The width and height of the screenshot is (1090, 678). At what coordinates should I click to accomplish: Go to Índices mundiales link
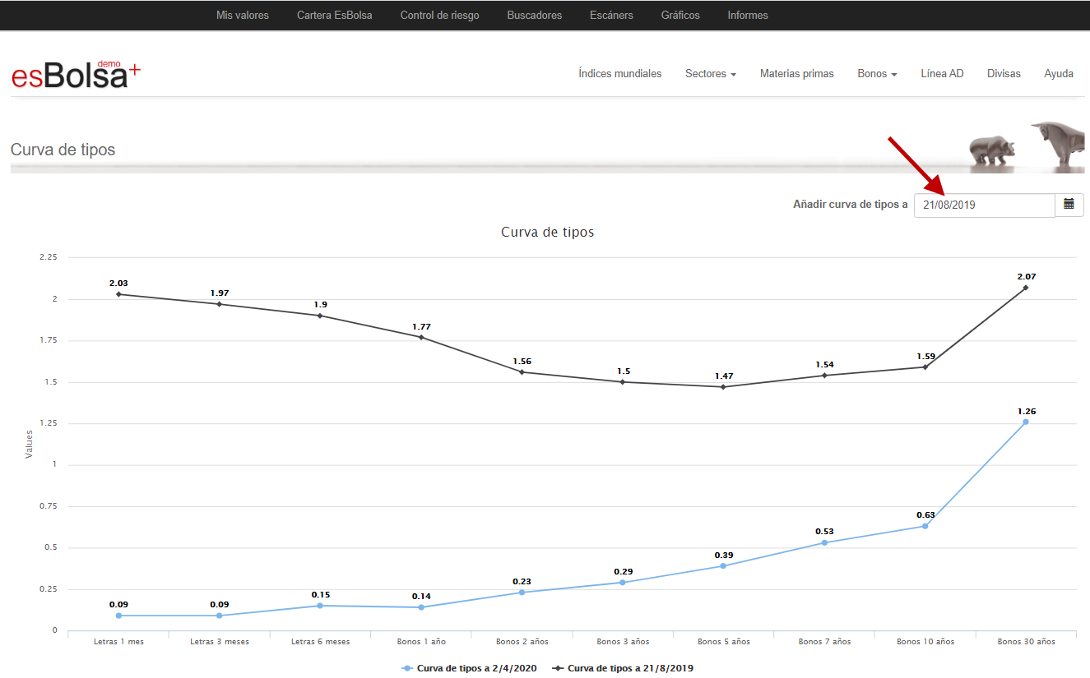point(619,74)
